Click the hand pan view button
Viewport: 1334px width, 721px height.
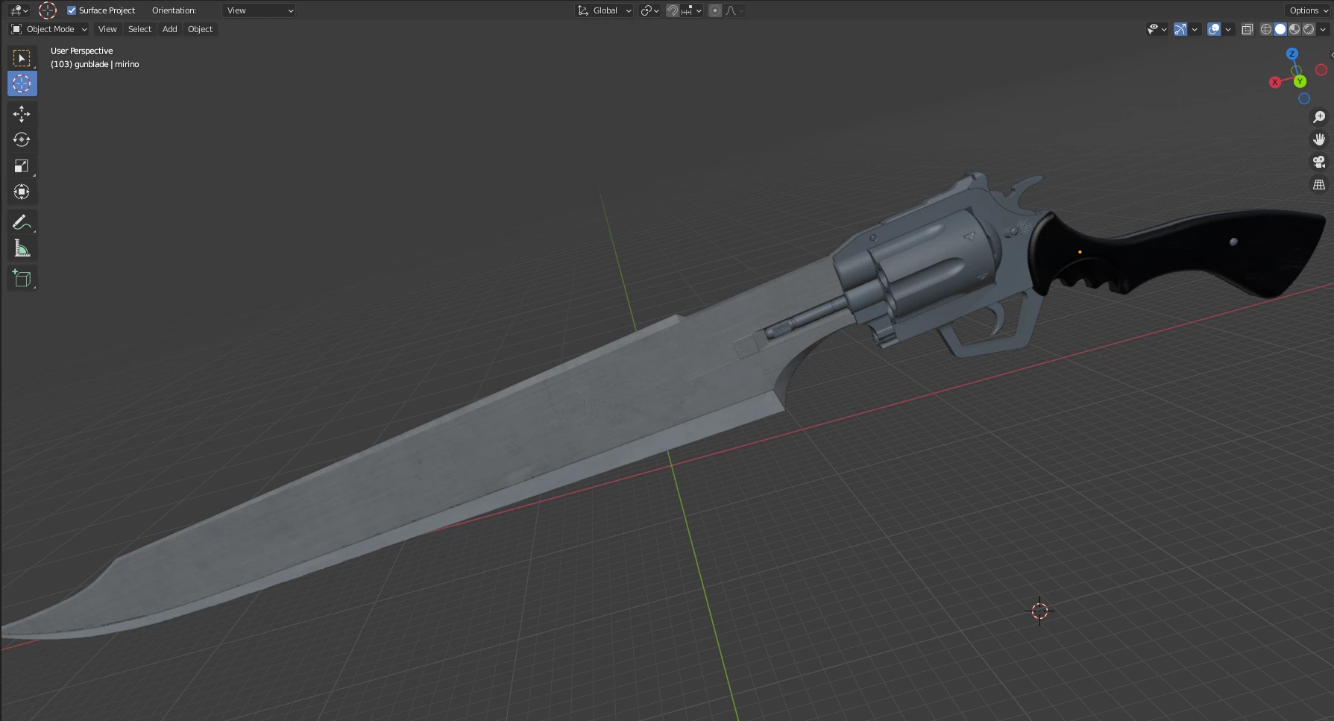coord(1319,139)
